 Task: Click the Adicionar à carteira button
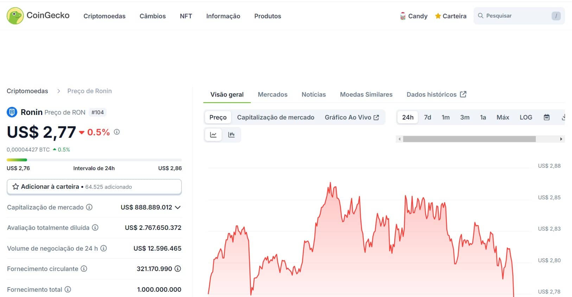(x=94, y=187)
